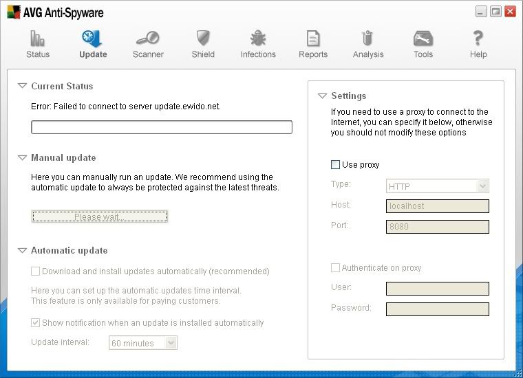Open the Reports document icon
This screenshot has height=378, width=523.
pyautogui.click(x=313, y=38)
